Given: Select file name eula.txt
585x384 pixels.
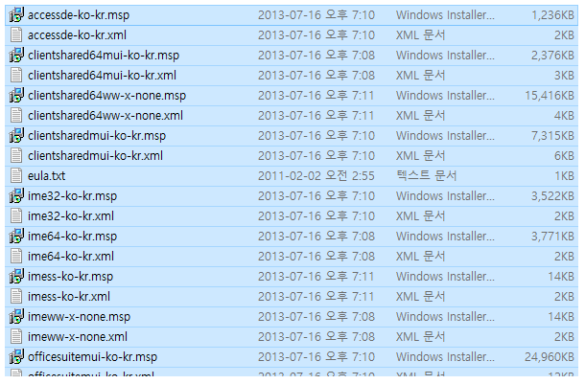Looking at the screenshot, I should [47, 176].
